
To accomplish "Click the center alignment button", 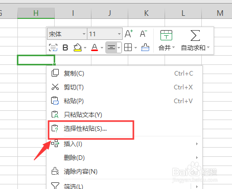I will click(111, 48).
